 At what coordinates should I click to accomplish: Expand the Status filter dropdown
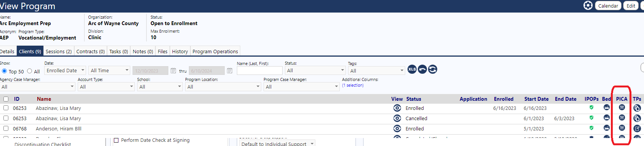coord(315,70)
